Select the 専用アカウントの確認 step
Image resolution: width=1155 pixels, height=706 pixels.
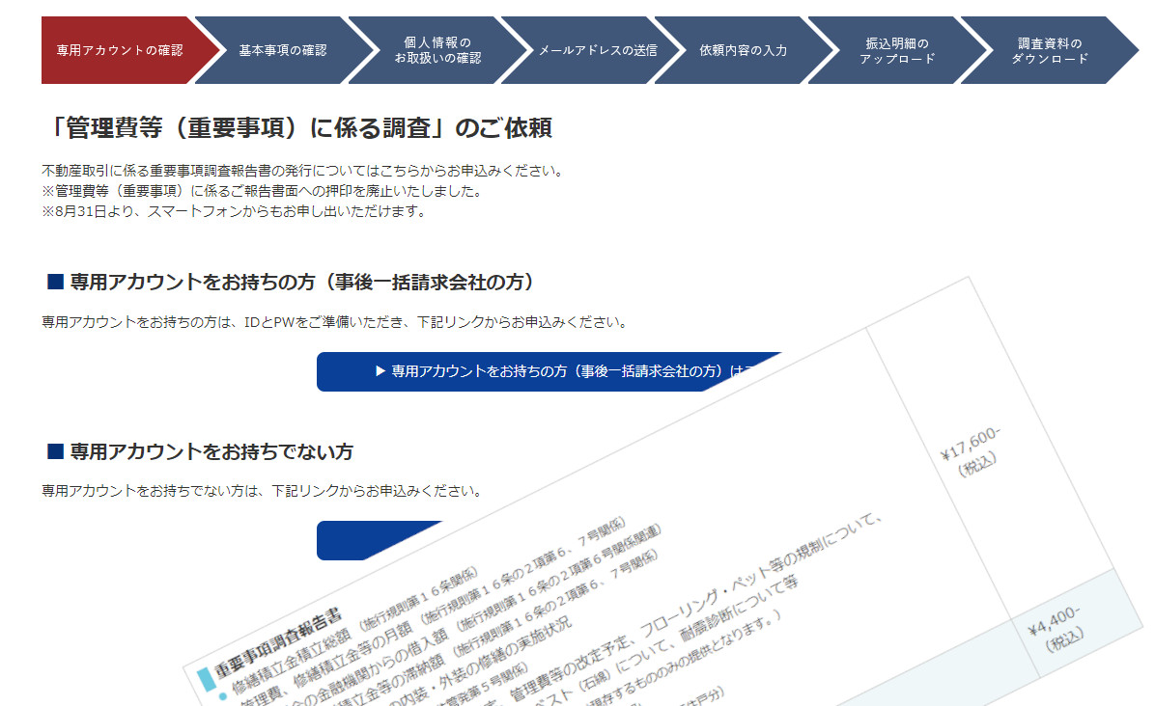click(x=122, y=50)
